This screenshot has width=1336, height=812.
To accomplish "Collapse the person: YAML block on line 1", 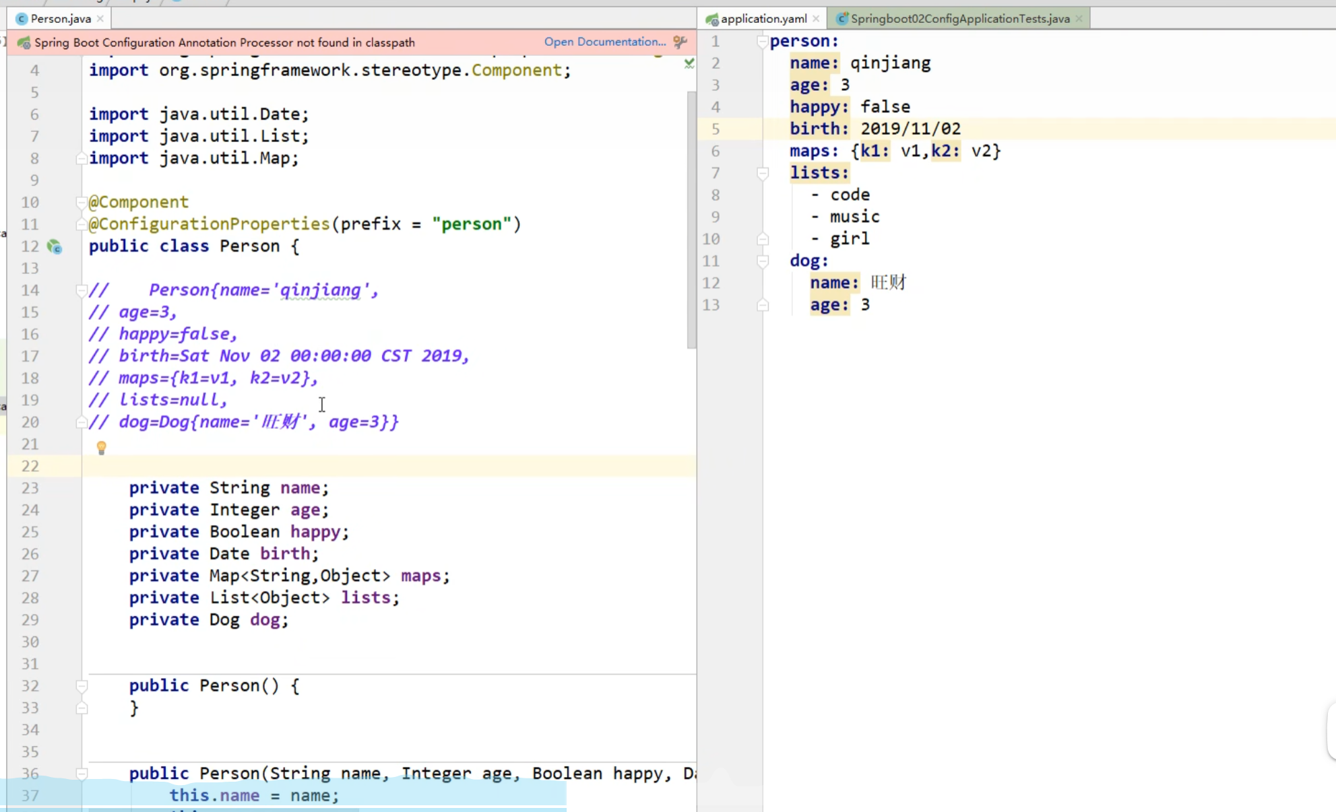I will 762,42.
